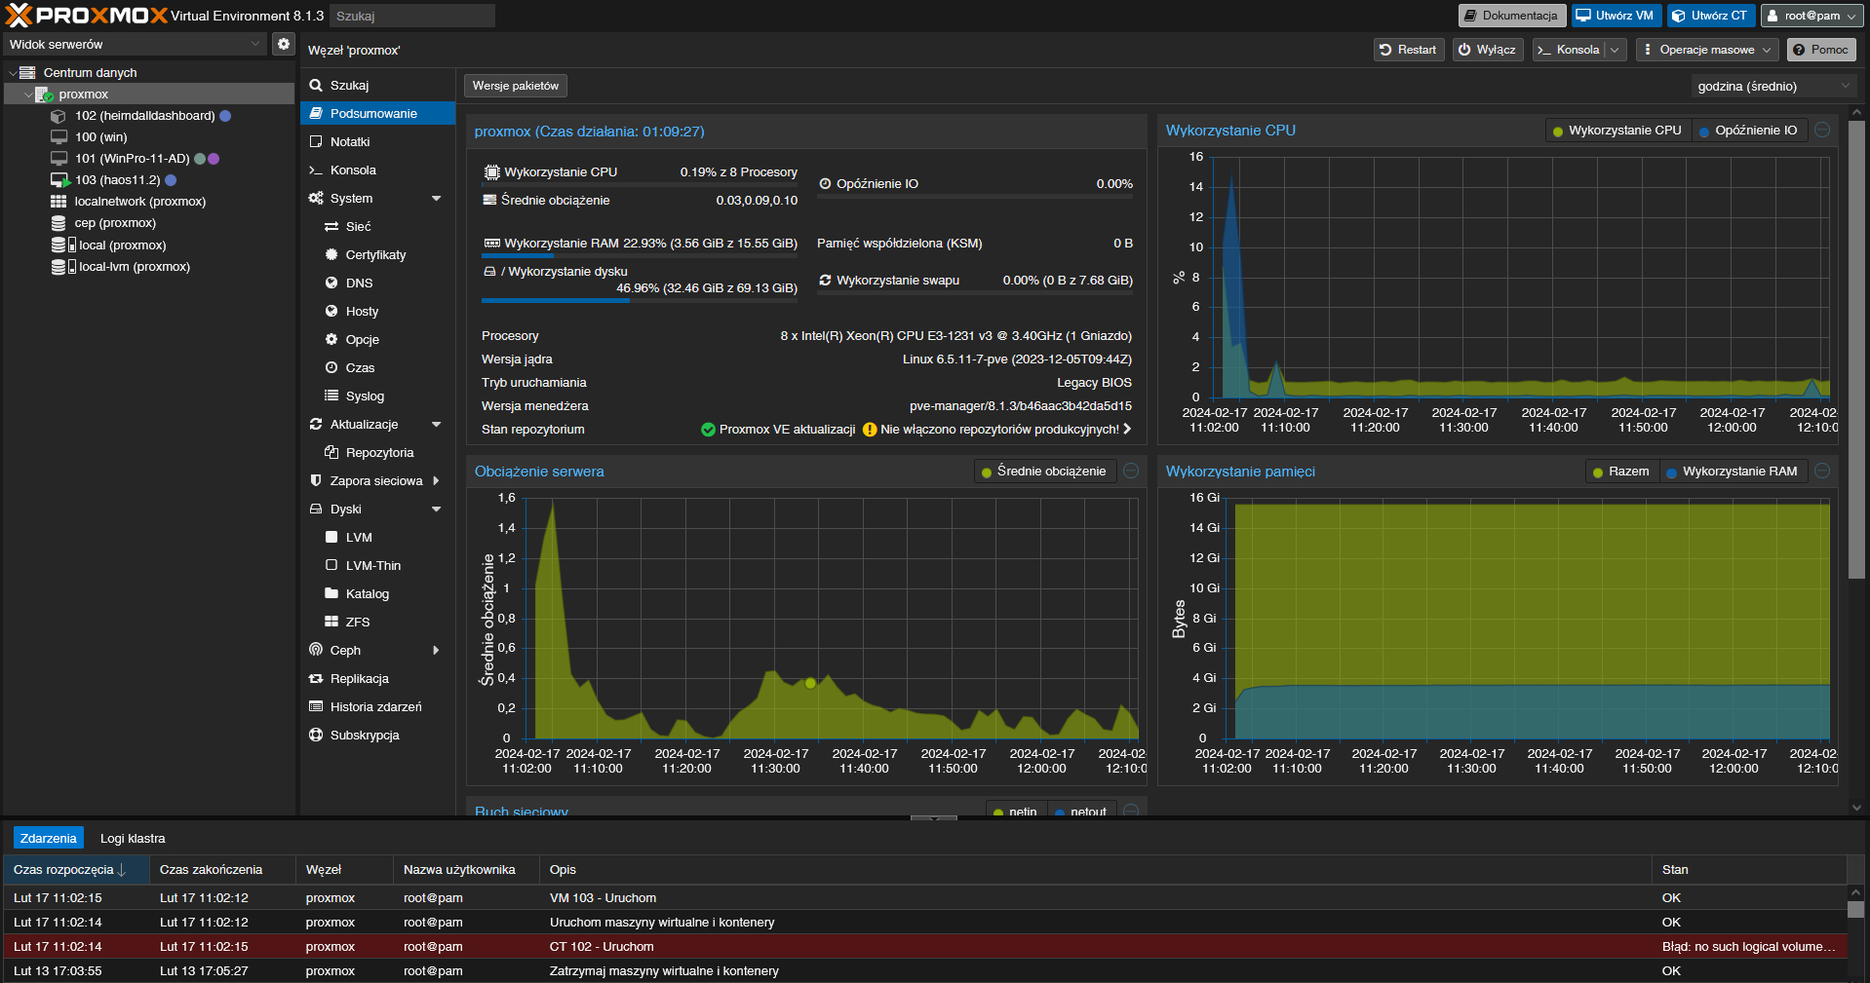Open the Zapora sieciowa section
Viewport: 1870px width, 983px height.
pos(375,481)
